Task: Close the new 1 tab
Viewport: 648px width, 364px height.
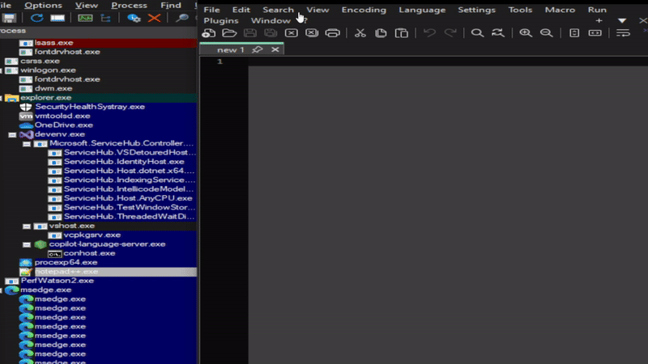Action: [275, 49]
